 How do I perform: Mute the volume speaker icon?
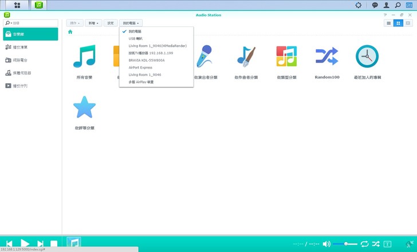tap(326, 244)
